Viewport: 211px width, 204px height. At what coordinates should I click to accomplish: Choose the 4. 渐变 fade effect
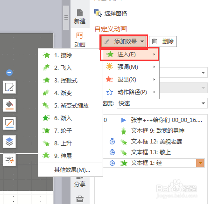pyautogui.click(x=70, y=93)
